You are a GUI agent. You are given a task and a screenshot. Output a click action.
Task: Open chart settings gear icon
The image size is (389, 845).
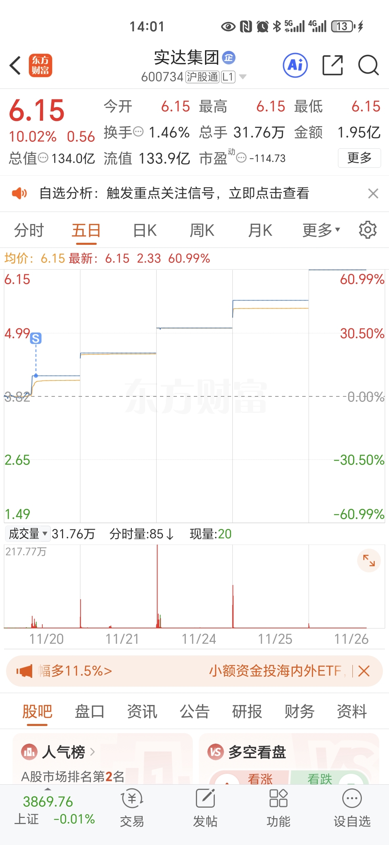[x=368, y=230]
